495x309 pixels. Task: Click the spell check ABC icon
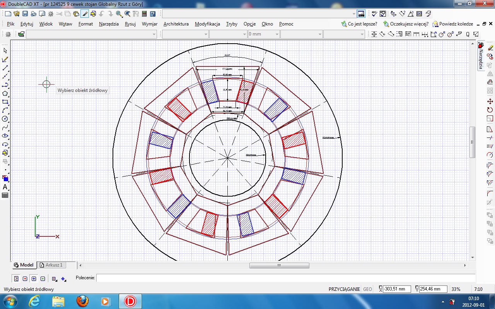pyautogui.click(x=374, y=14)
